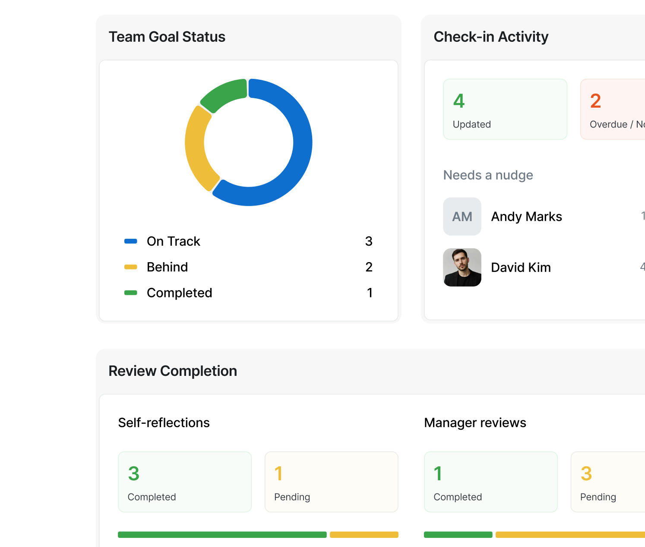645x547 pixels.
Task: Open Andy Marks in Needs a nudge
Action: 544,216
